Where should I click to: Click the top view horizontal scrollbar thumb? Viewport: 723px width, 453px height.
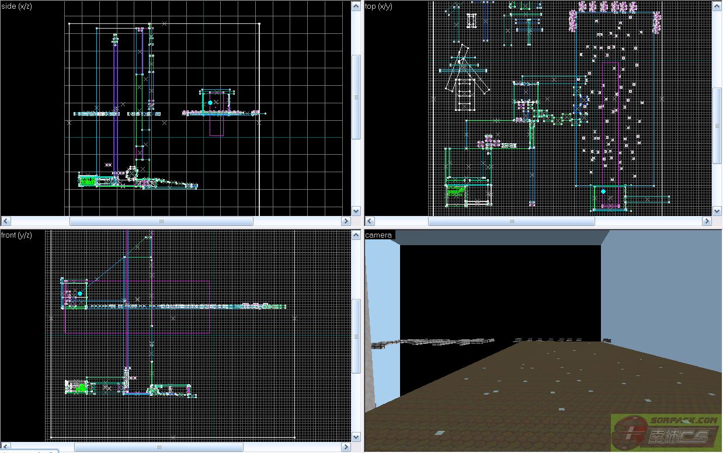[511, 221]
